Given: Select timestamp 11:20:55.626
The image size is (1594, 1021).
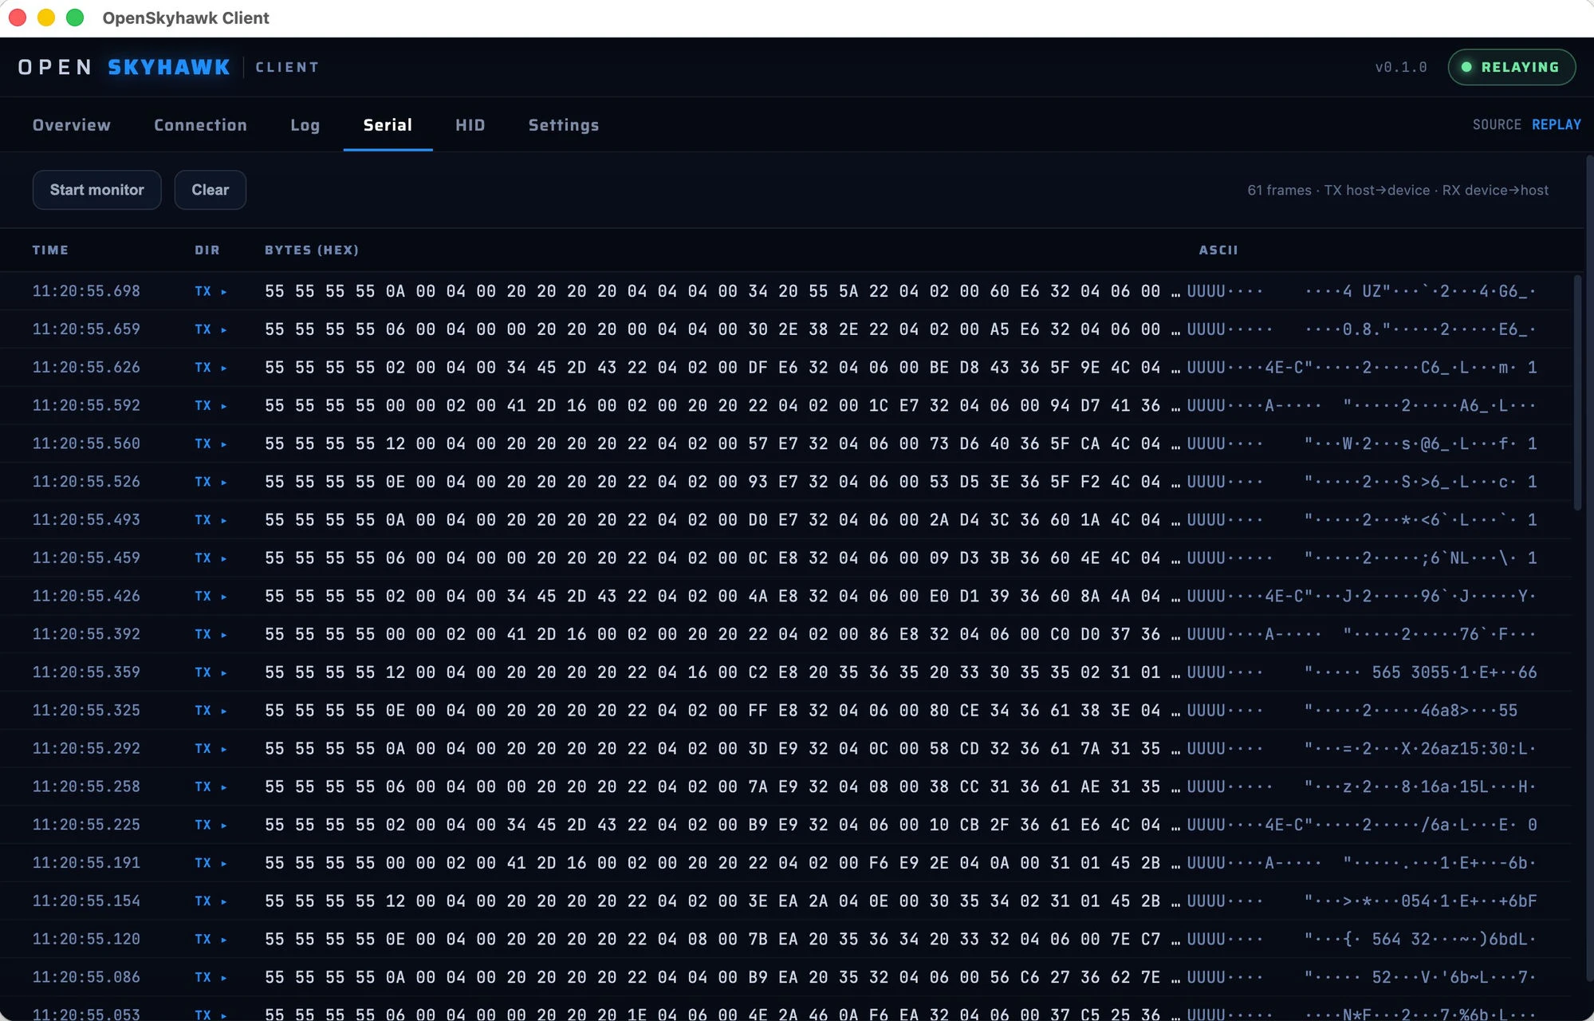Looking at the screenshot, I should [86, 368].
